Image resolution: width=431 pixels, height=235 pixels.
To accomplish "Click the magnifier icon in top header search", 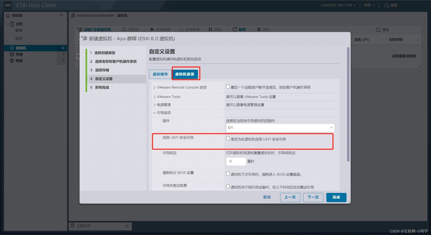I will (x=387, y=5).
